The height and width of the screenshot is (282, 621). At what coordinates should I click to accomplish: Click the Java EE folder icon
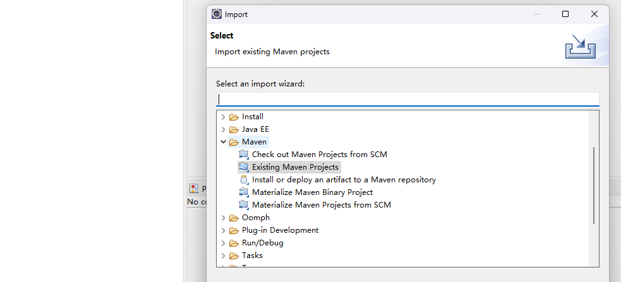[x=234, y=130]
